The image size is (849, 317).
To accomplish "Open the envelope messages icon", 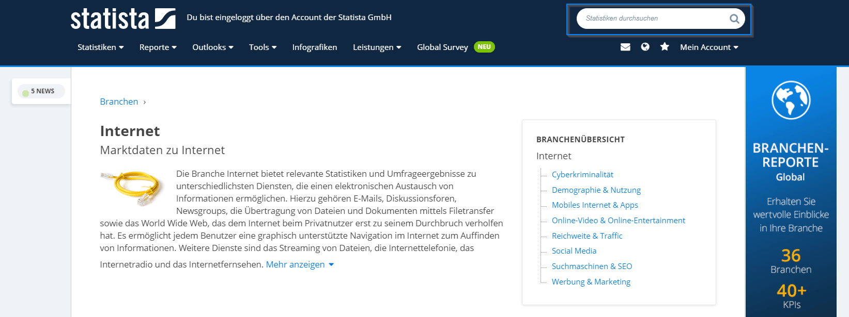I will [x=625, y=47].
